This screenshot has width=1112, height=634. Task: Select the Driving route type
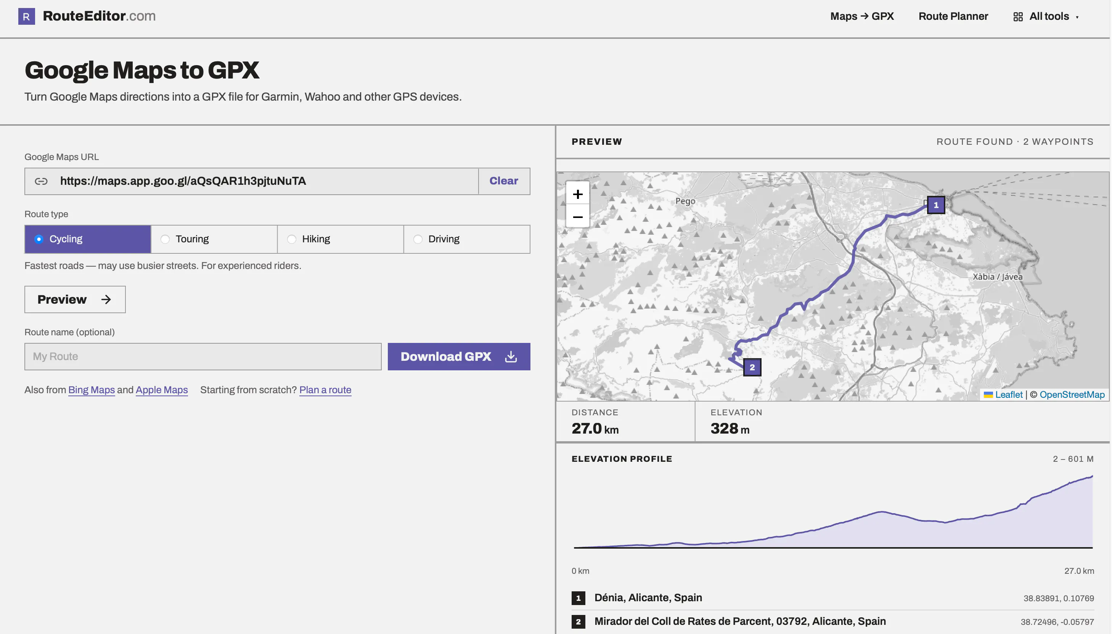coord(467,239)
